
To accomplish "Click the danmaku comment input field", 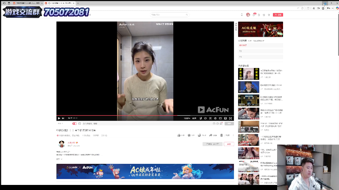I will tap(147, 124).
